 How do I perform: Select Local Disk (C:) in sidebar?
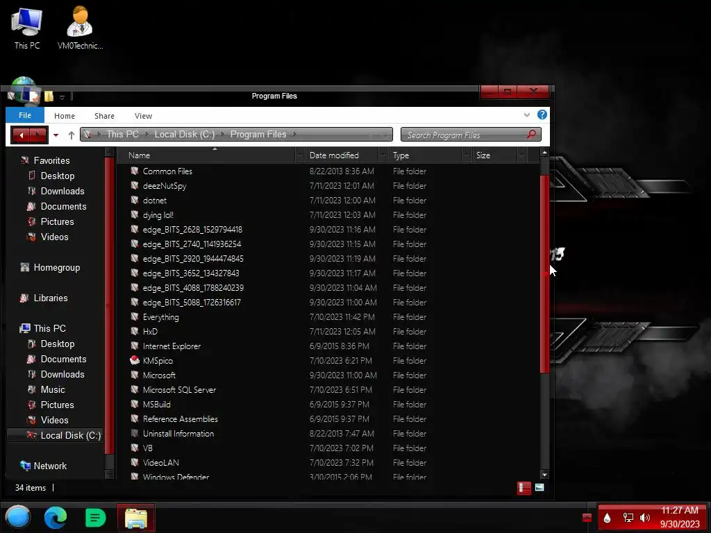70,435
